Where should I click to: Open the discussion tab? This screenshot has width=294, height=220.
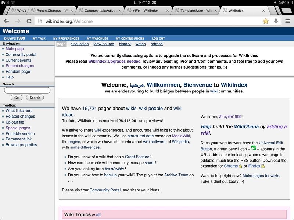pos(80,44)
